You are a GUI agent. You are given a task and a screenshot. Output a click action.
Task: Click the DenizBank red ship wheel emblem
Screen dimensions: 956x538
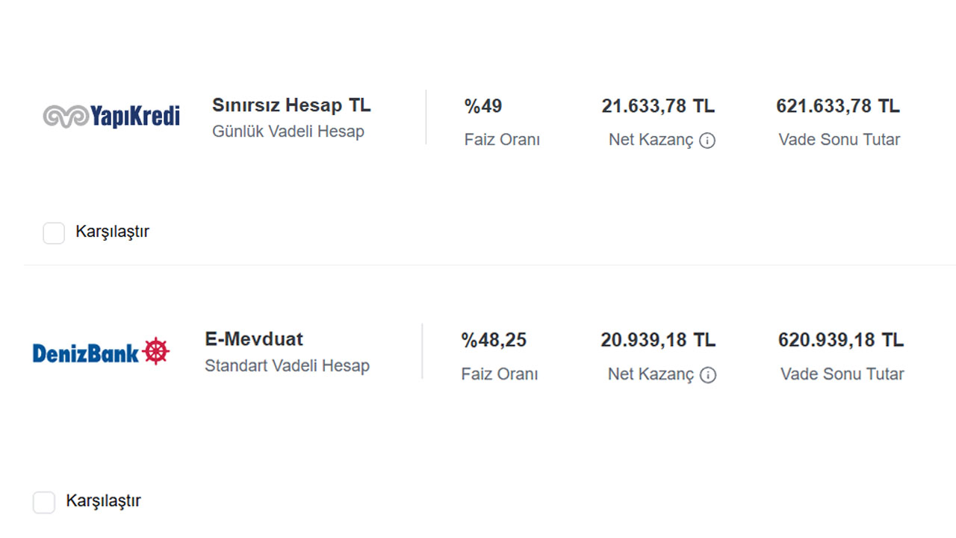156,350
